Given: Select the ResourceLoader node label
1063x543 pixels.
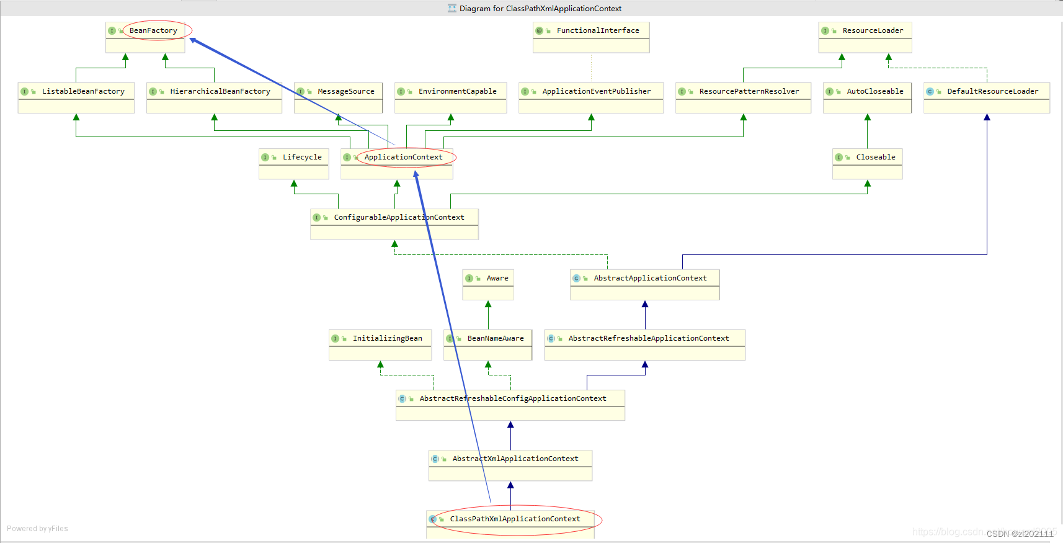Looking at the screenshot, I should pyautogui.click(x=873, y=30).
